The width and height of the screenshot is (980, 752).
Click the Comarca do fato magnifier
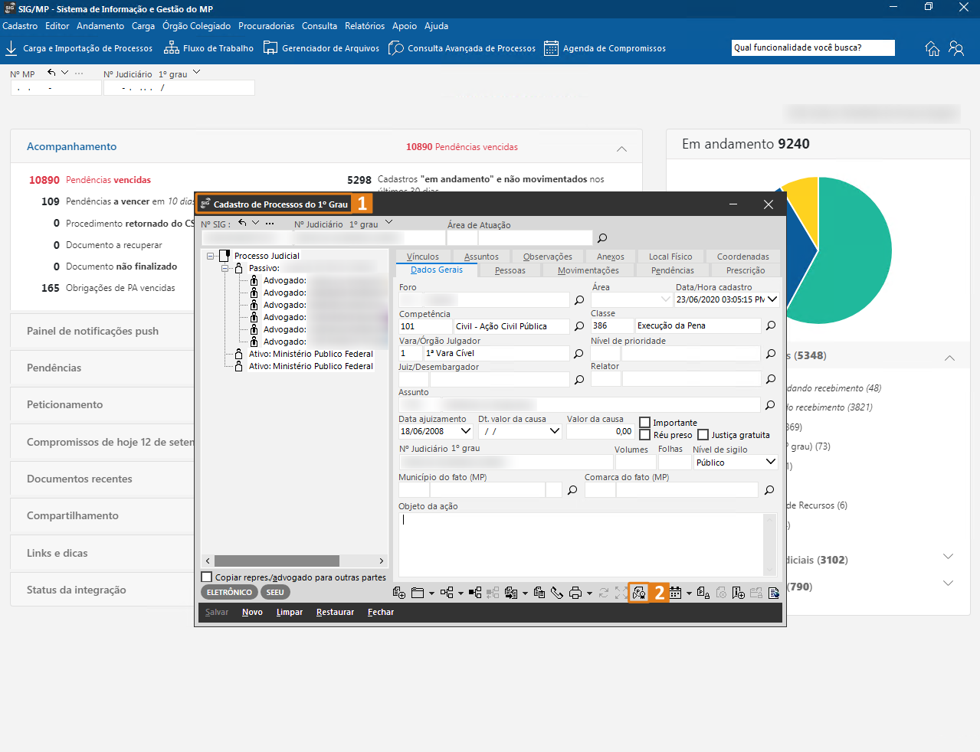click(769, 490)
